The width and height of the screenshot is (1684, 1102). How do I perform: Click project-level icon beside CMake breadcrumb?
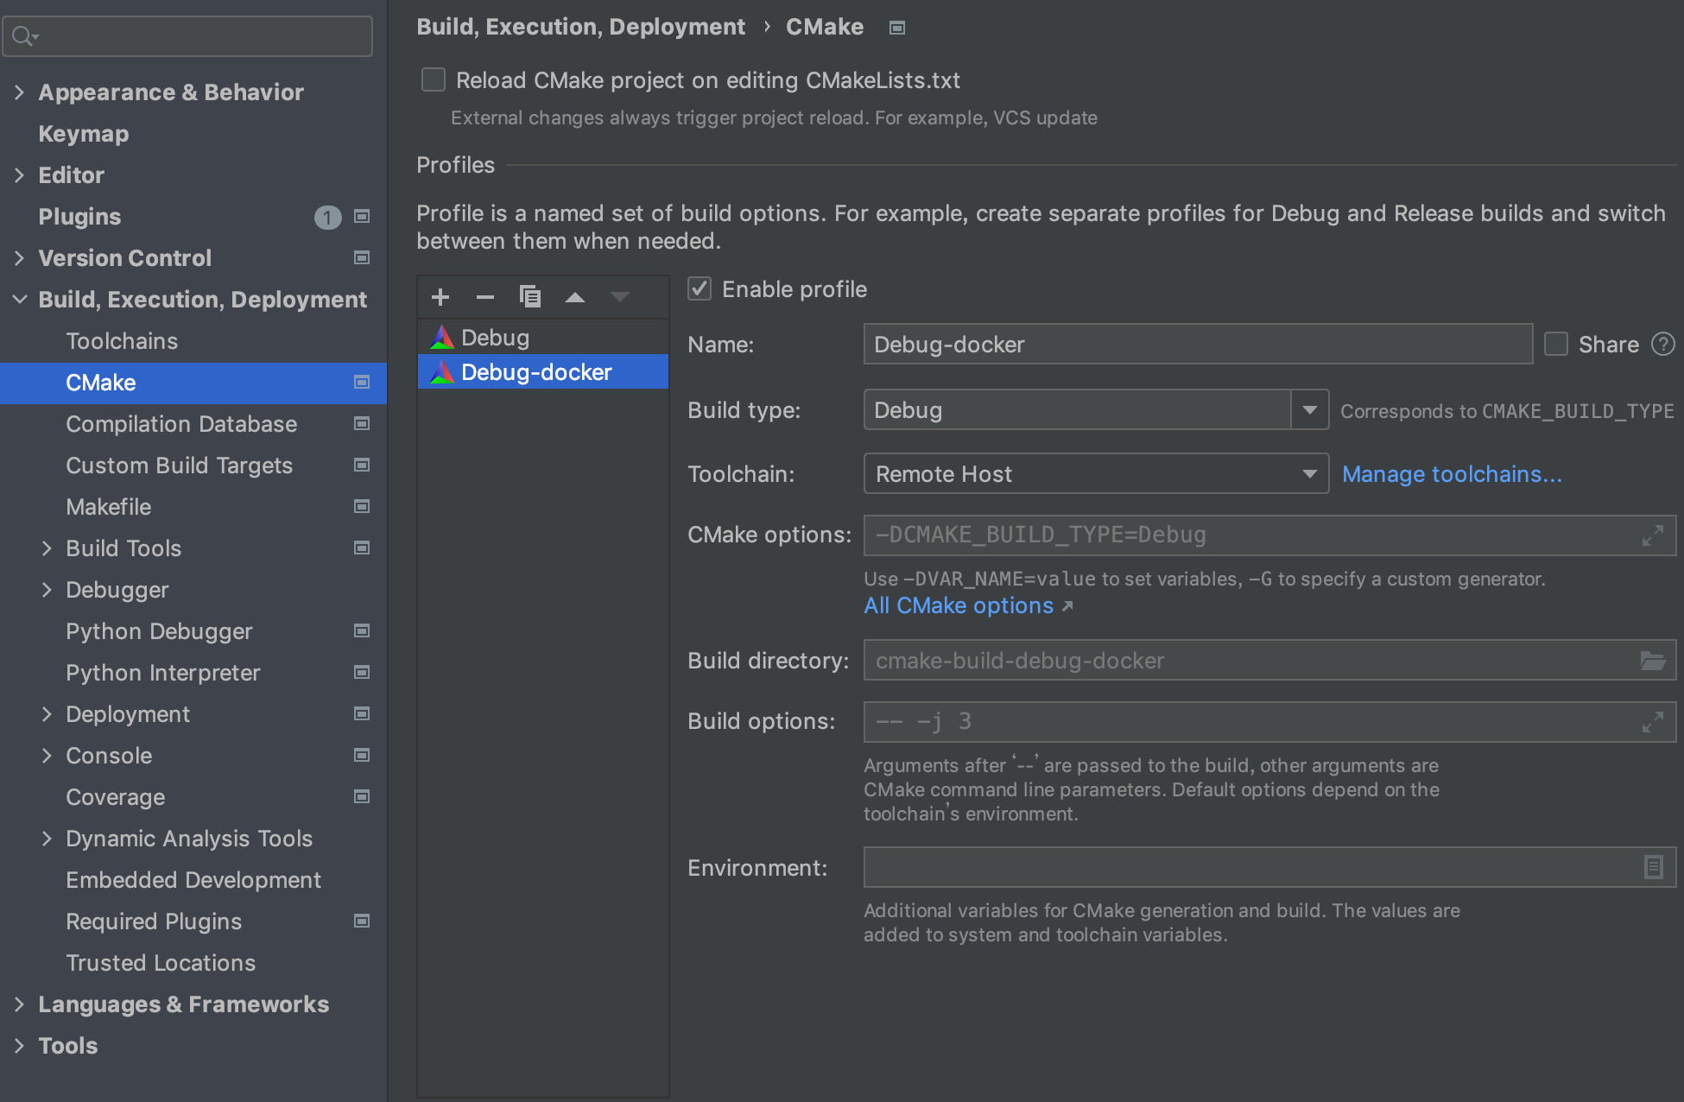coord(897,28)
